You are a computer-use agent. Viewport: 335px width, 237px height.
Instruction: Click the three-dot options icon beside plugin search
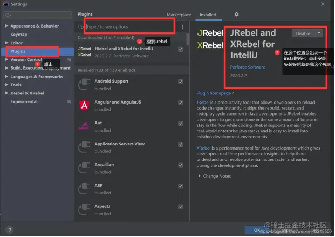pyautogui.click(x=183, y=27)
